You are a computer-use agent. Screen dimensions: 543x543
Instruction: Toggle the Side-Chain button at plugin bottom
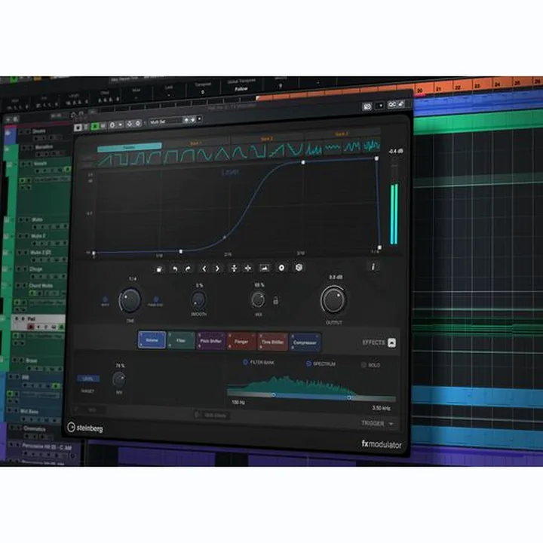210,415
